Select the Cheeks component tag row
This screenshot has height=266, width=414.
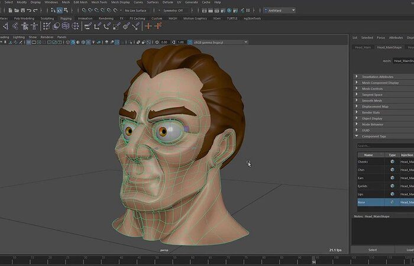(x=386, y=162)
